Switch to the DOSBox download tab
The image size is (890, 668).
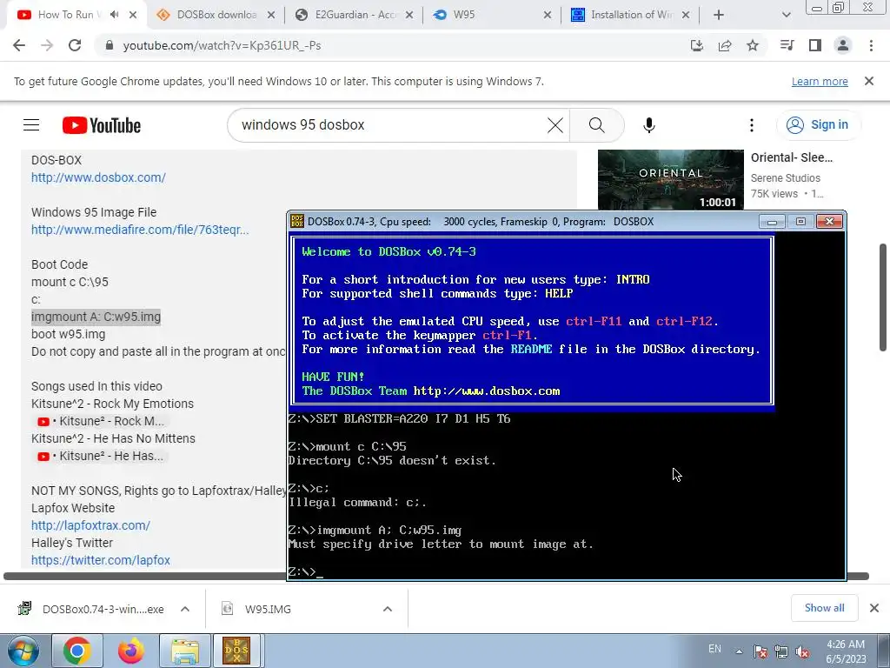(216, 15)
